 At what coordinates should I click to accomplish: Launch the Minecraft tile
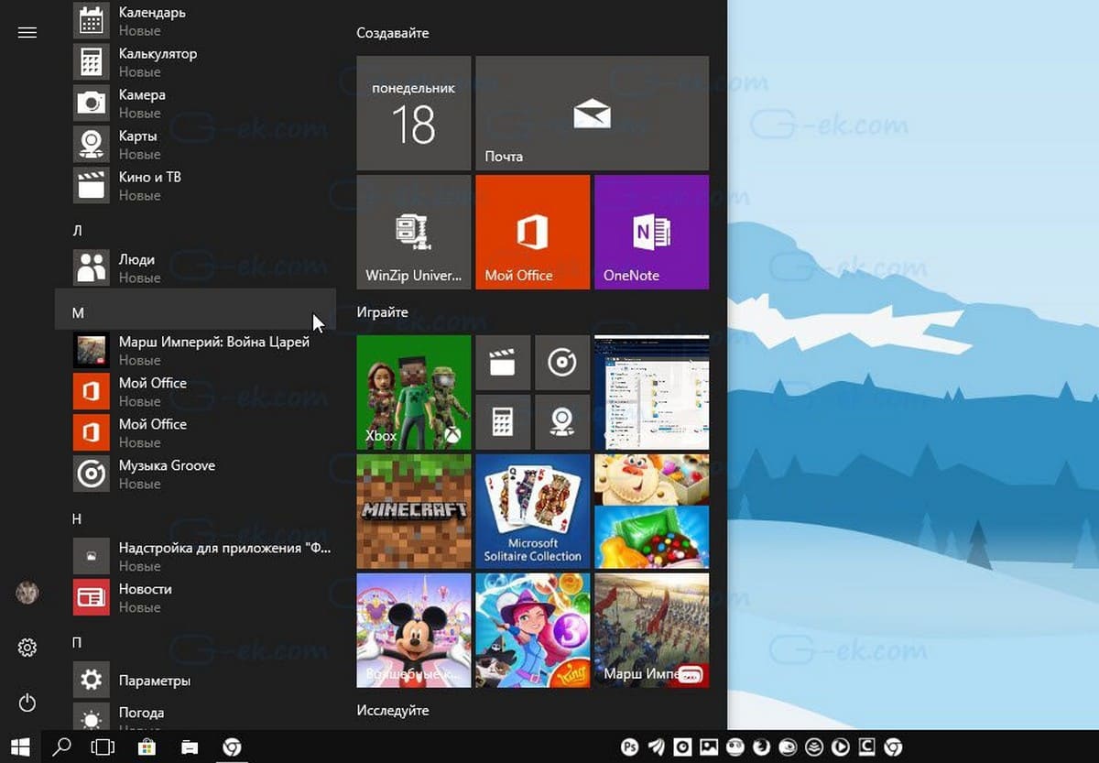point(413,511)
